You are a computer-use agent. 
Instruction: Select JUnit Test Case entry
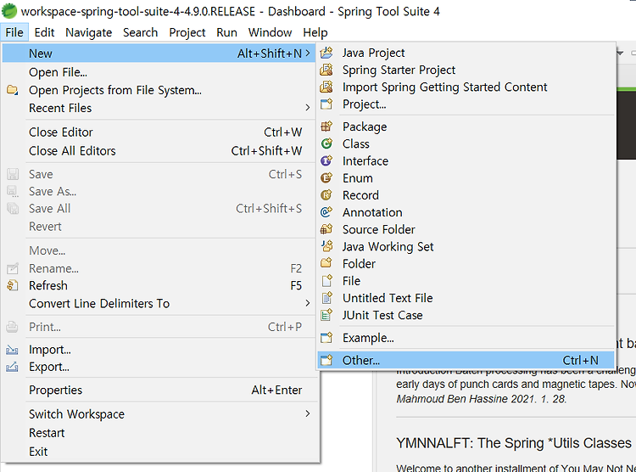(466, 315)
